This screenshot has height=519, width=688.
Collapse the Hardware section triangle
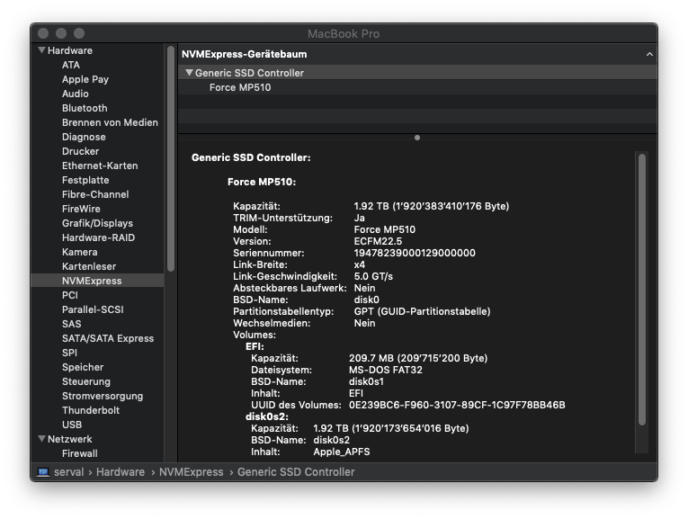pyautogui.click(x=42, y=50)
